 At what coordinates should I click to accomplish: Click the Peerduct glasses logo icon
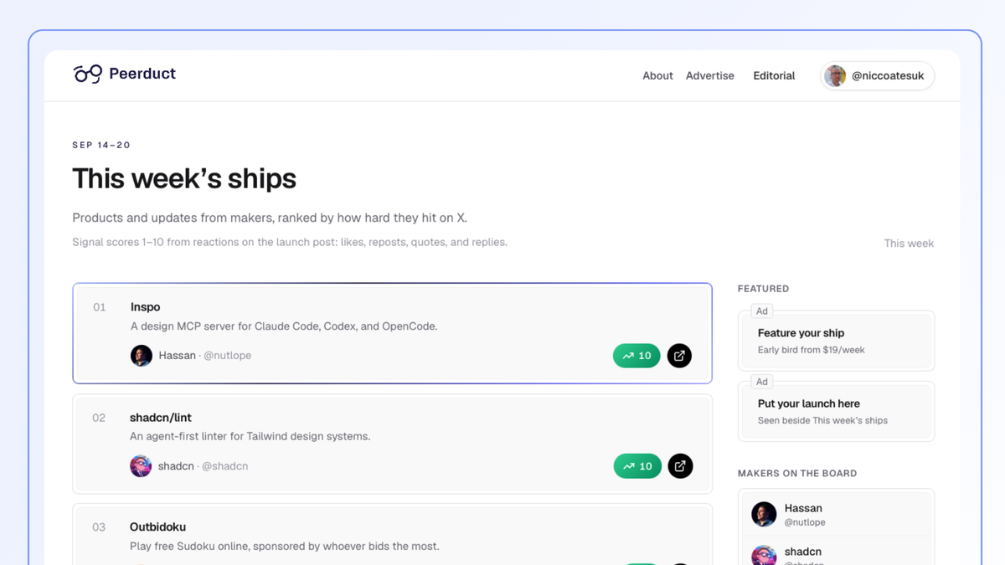[x=88, y=74]
